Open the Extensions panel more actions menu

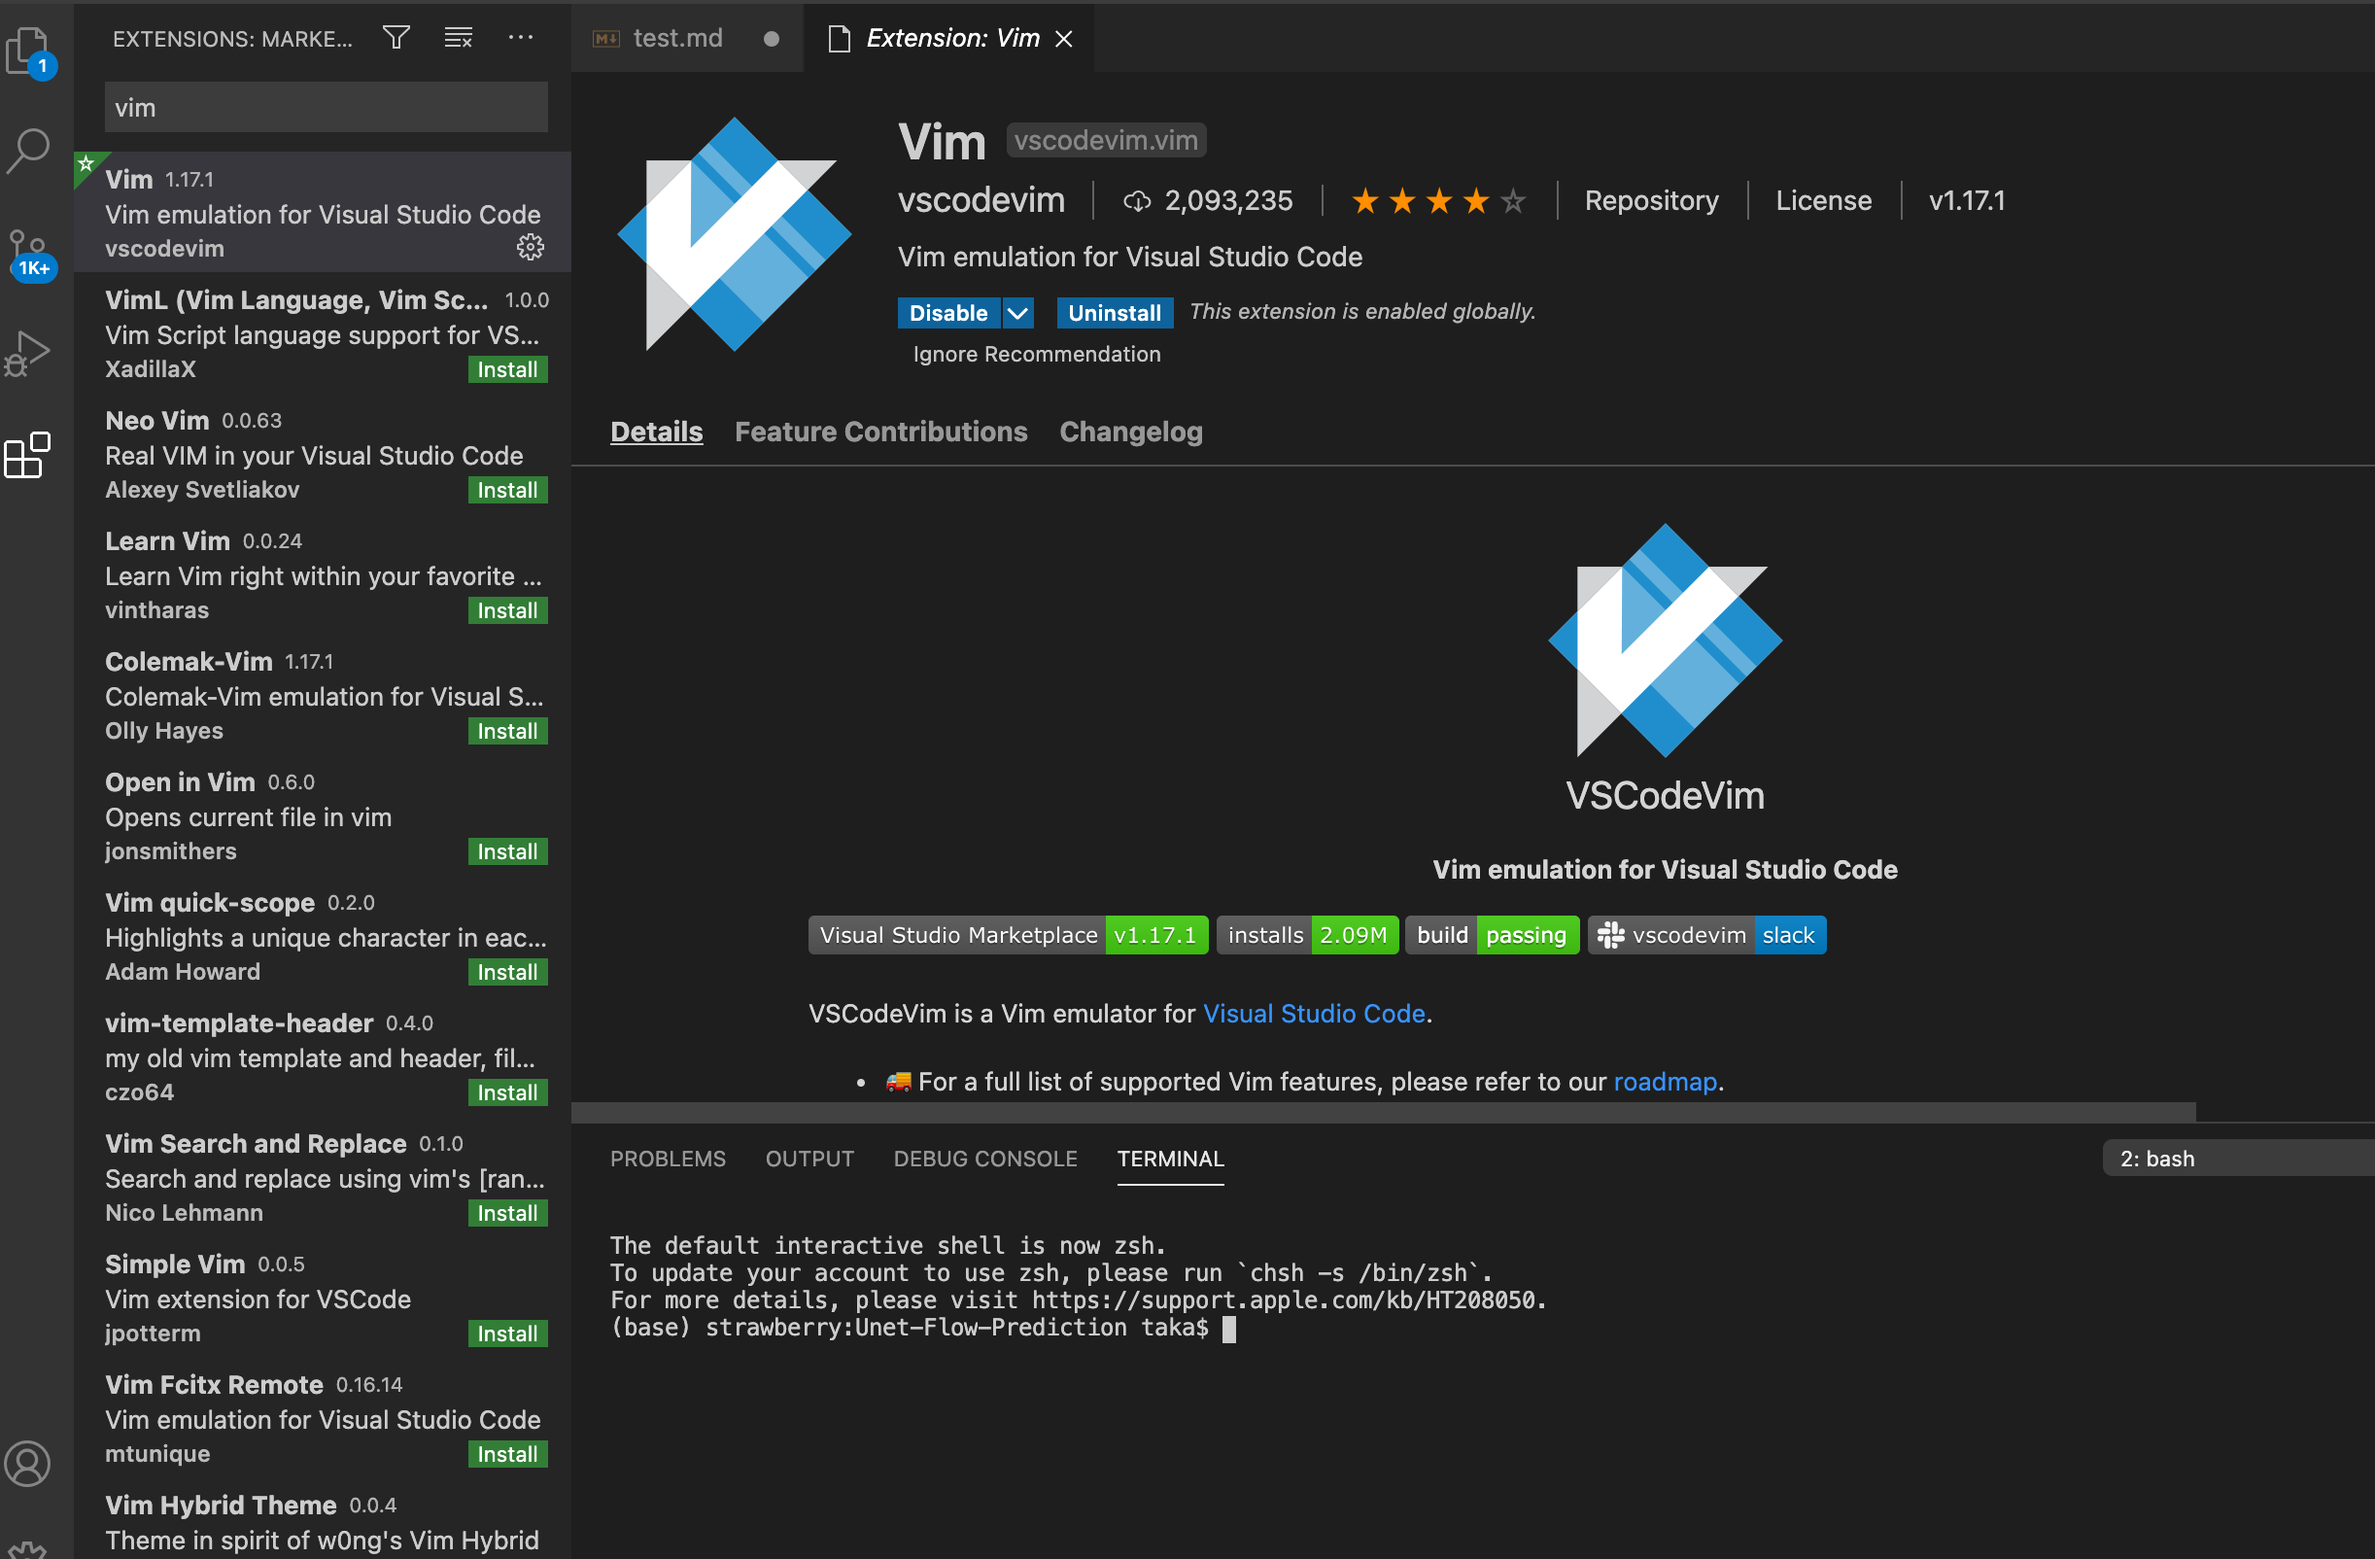pos(520,38)
